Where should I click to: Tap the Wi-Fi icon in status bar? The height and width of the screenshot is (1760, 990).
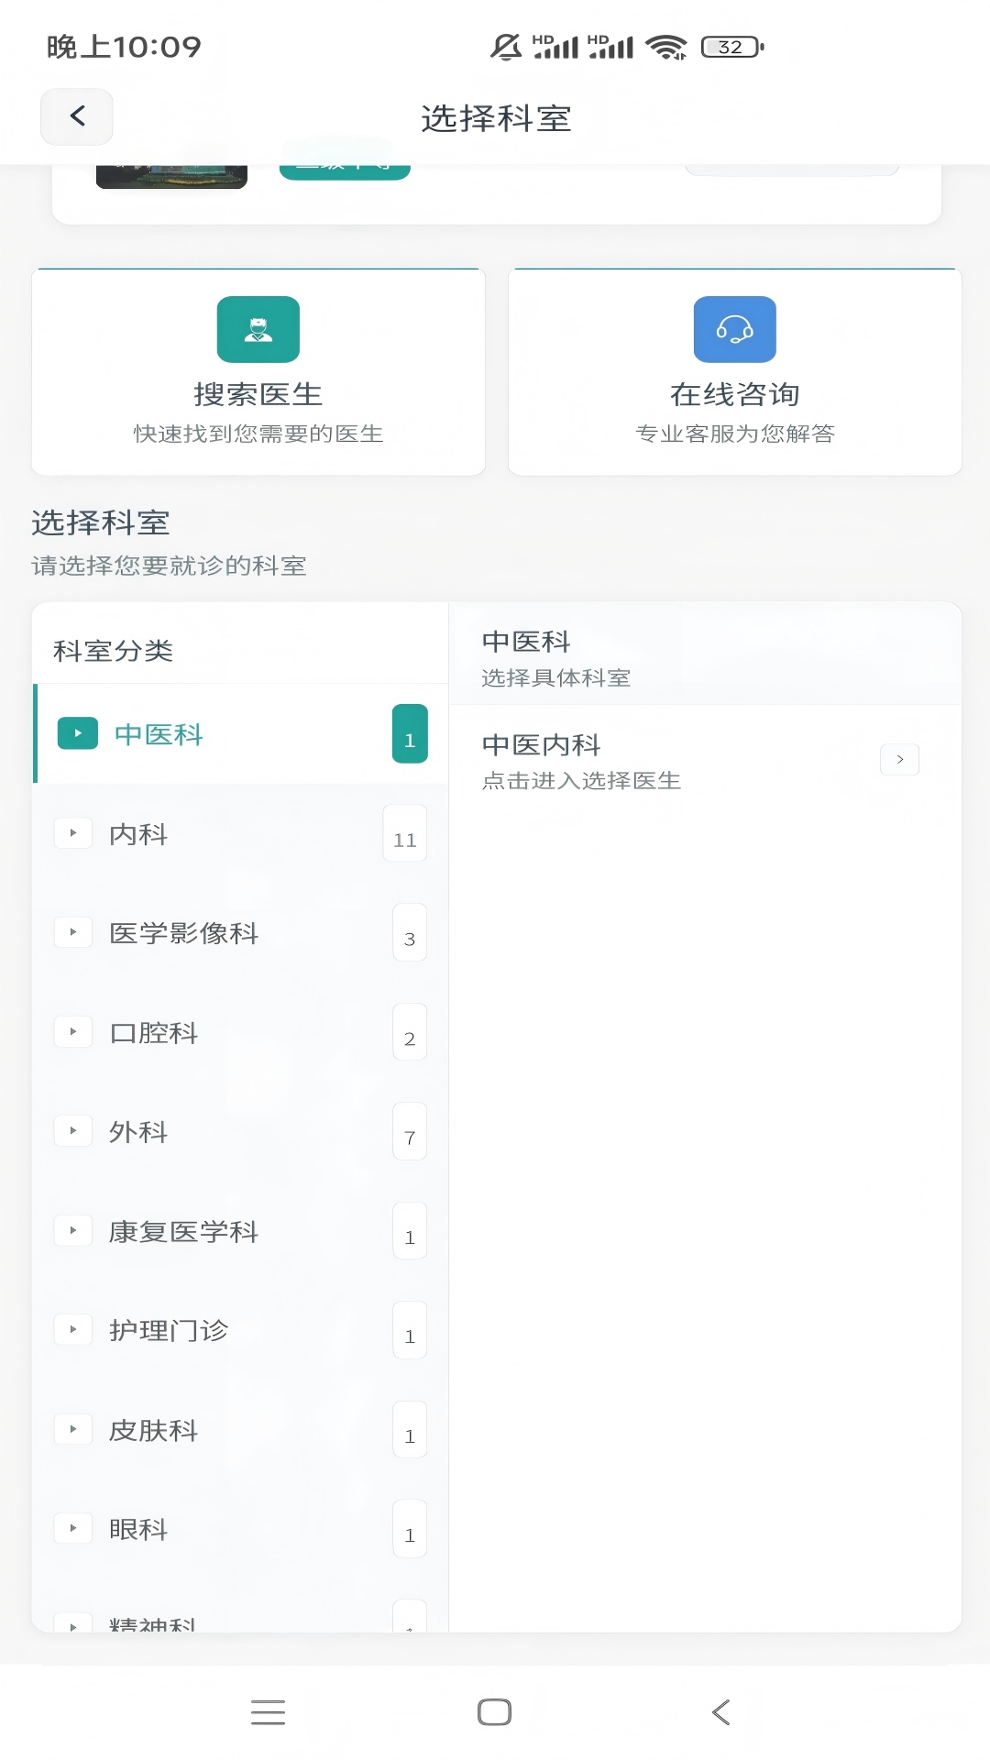coord(666,47)
